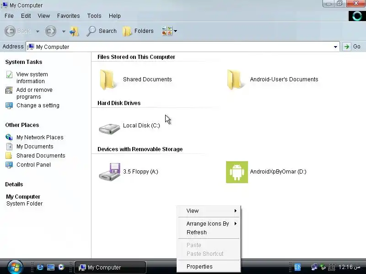Image resolution: width=366 pixels, height=274 pixels.
Task: Go up one folder level
Action: tap(74, 31)
